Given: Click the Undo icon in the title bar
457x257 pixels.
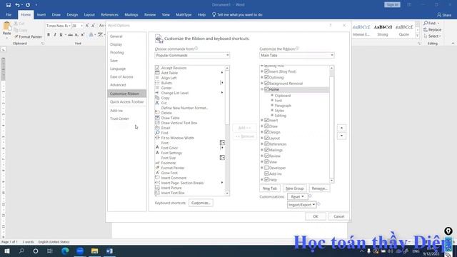Looking at the screenshot, I should point(17,5).
